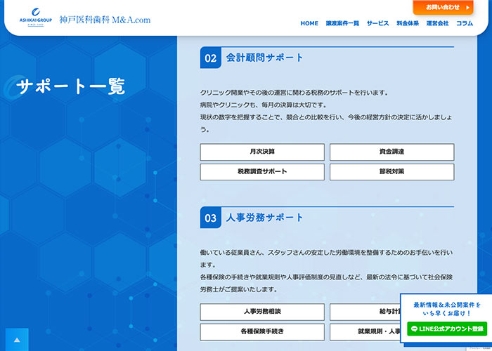
Task: Open the コラム menu item
Action: (465, 23)
